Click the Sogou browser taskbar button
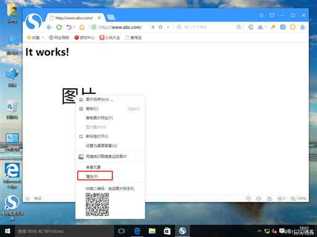 pyautogui.click(x=183, y=231)
